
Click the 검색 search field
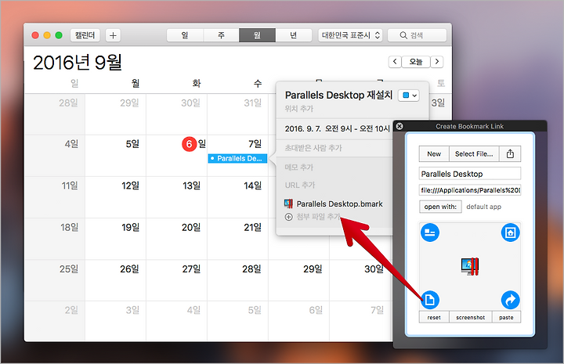click(x=417, y=35)
